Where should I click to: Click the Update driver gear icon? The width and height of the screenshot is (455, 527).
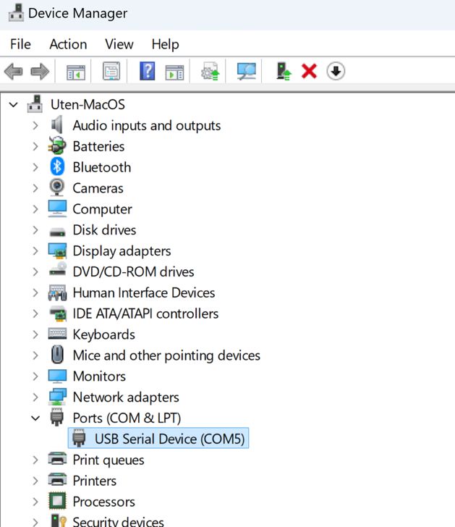pyautogui.click(x=211, y=71)
